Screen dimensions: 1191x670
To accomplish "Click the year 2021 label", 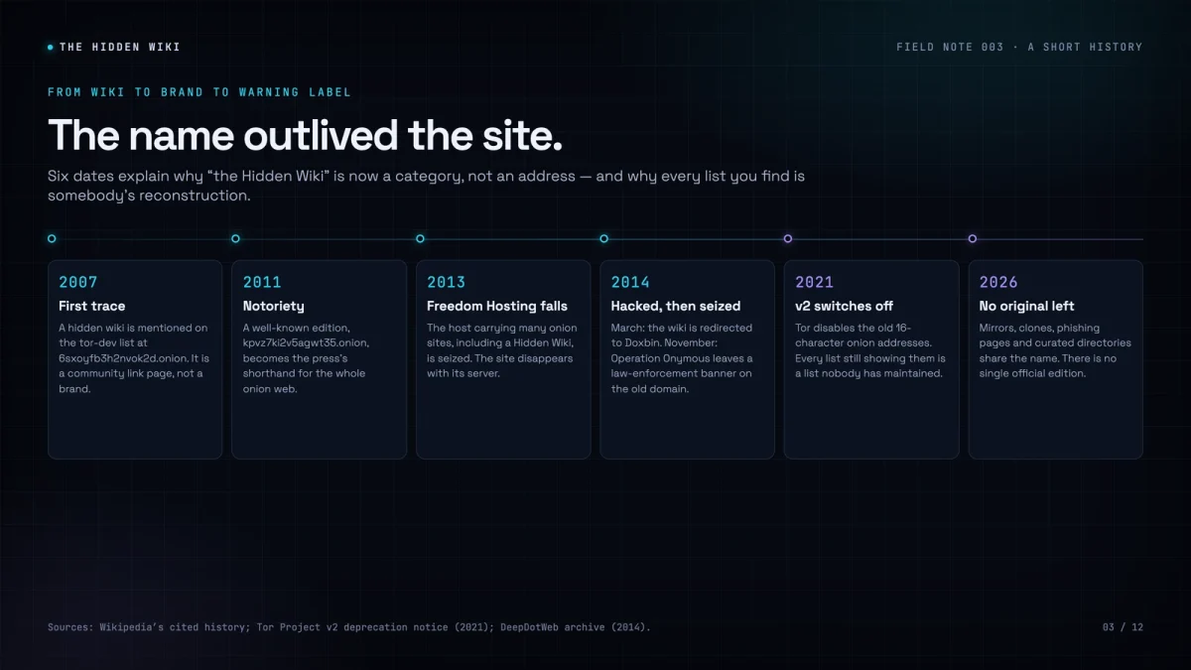I will click(815, 282).
